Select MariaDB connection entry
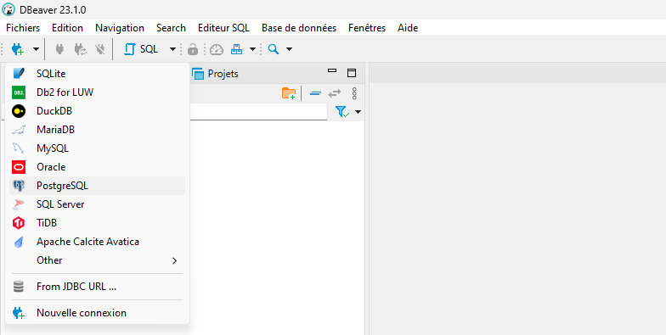666x335 pixels. 97,130
